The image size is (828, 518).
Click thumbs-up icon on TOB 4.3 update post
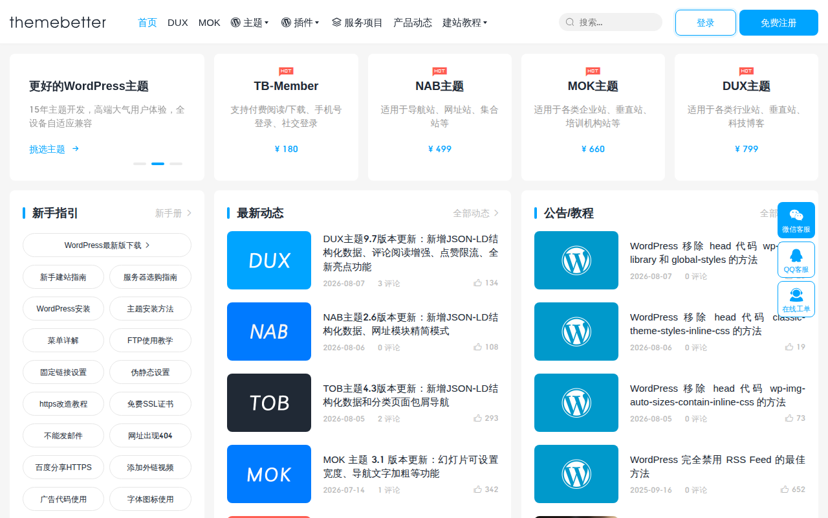pyautogui.click(x=477, y=418)
